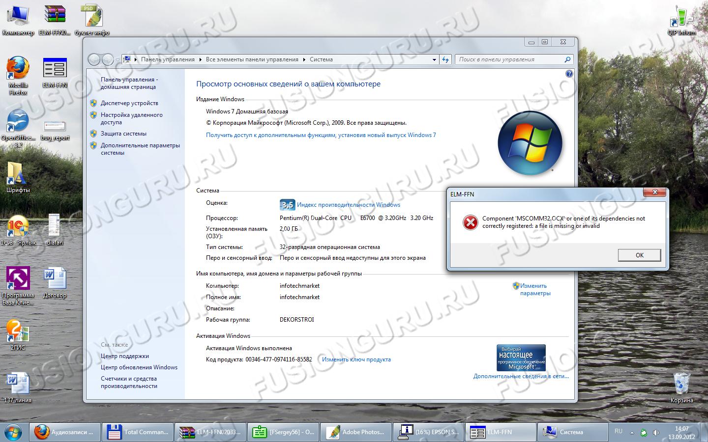Open the Компьютер desktop icon

point(18,20)
